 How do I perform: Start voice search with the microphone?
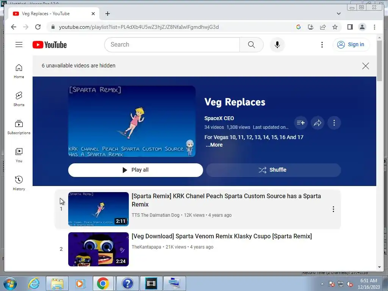(x=277, y=45)
